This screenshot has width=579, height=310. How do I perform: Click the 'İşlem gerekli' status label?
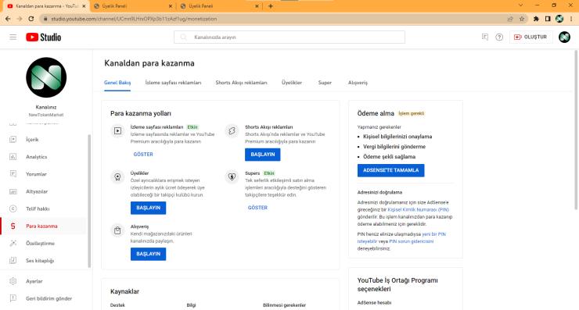[412, 113]
